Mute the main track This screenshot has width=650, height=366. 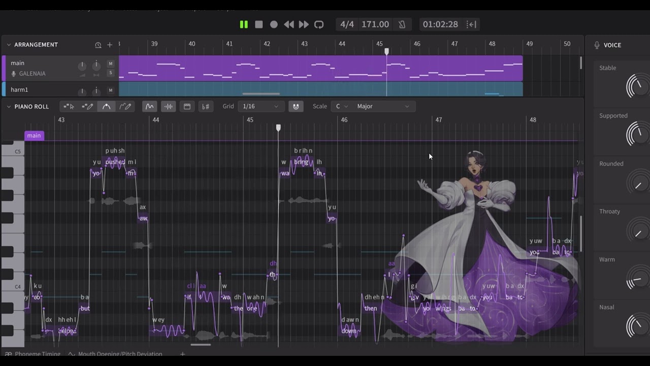110,64
